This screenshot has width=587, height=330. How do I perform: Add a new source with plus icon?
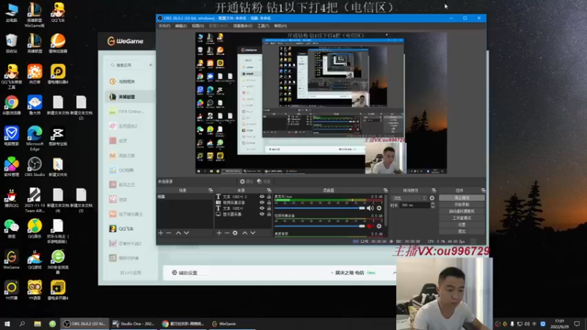pos(219,232)
